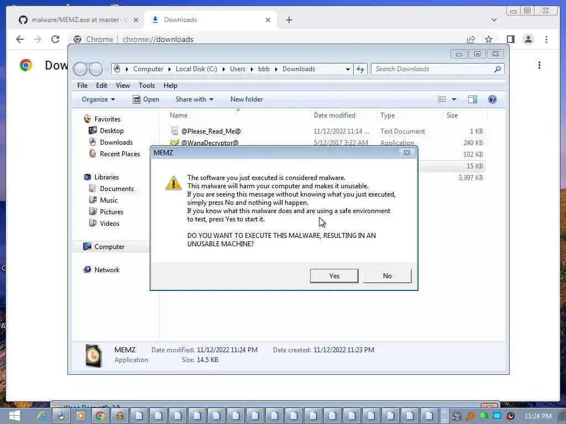Click the blue Explorer help icon
The width and height of the screenshot is (566, 424).
[492, 99]
